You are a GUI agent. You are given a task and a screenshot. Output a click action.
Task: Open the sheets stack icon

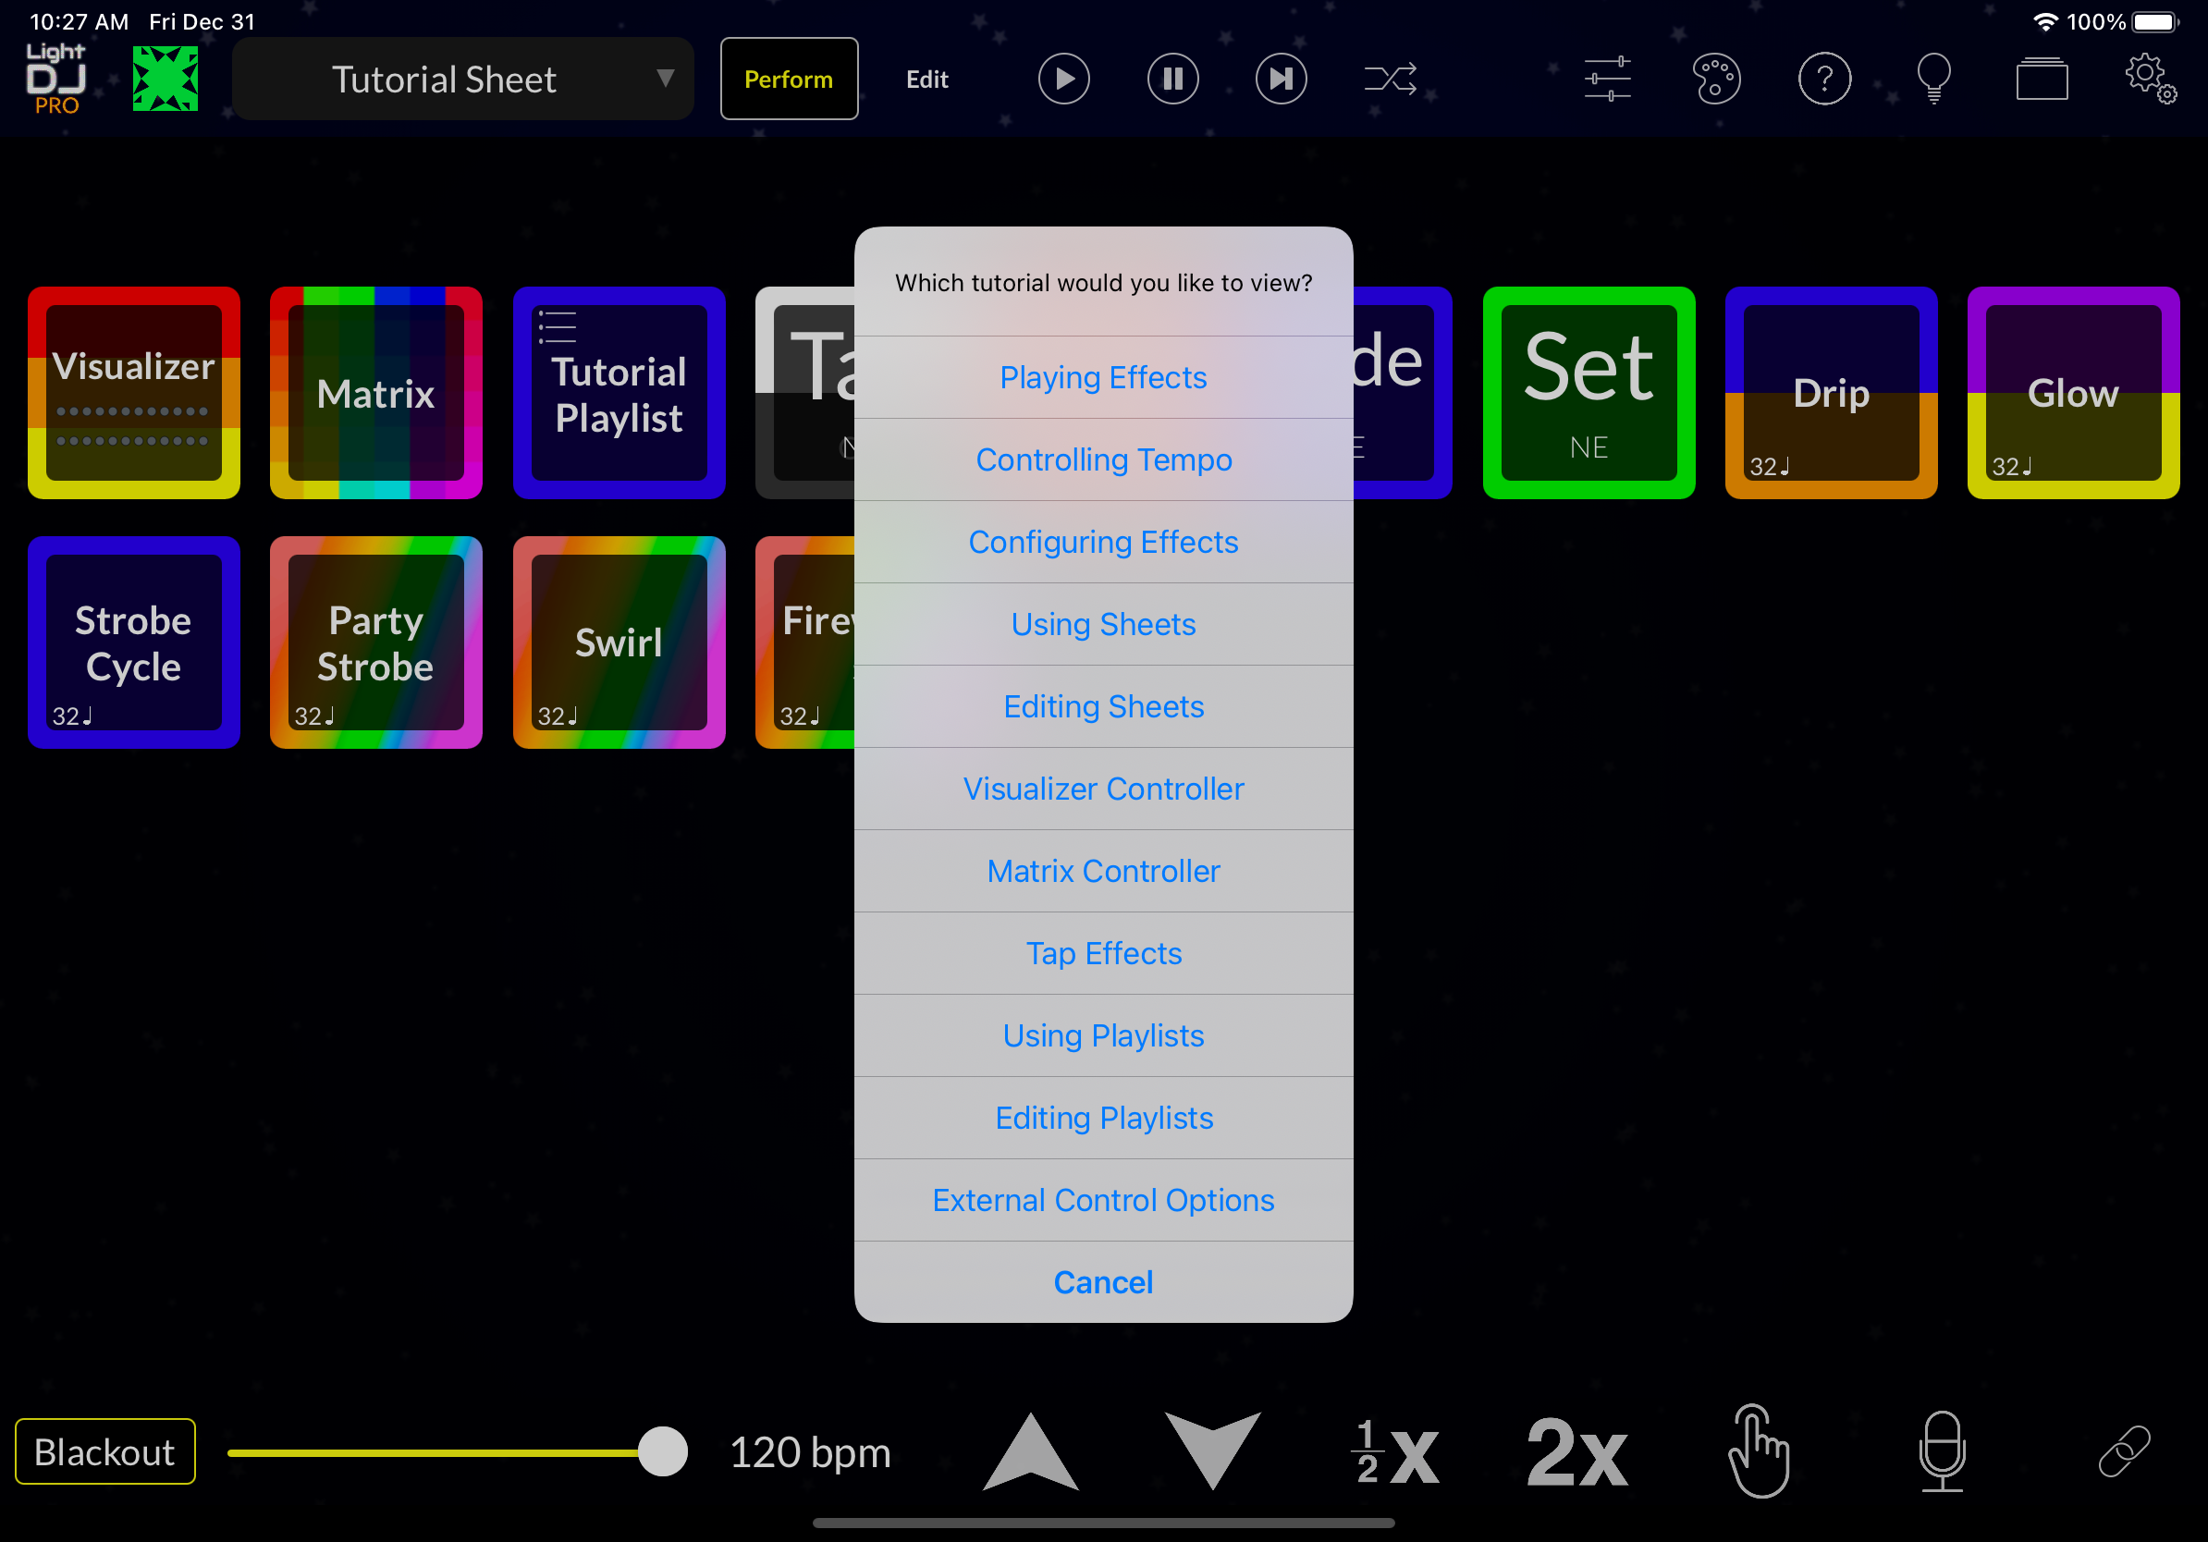2042,79
